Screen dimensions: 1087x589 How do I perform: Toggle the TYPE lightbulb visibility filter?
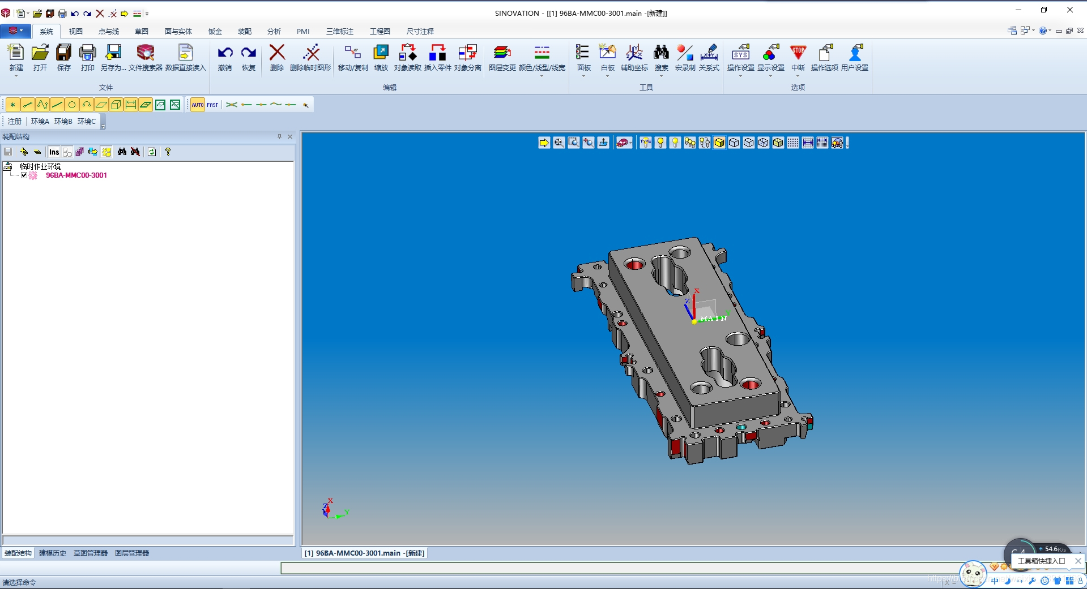646,143
